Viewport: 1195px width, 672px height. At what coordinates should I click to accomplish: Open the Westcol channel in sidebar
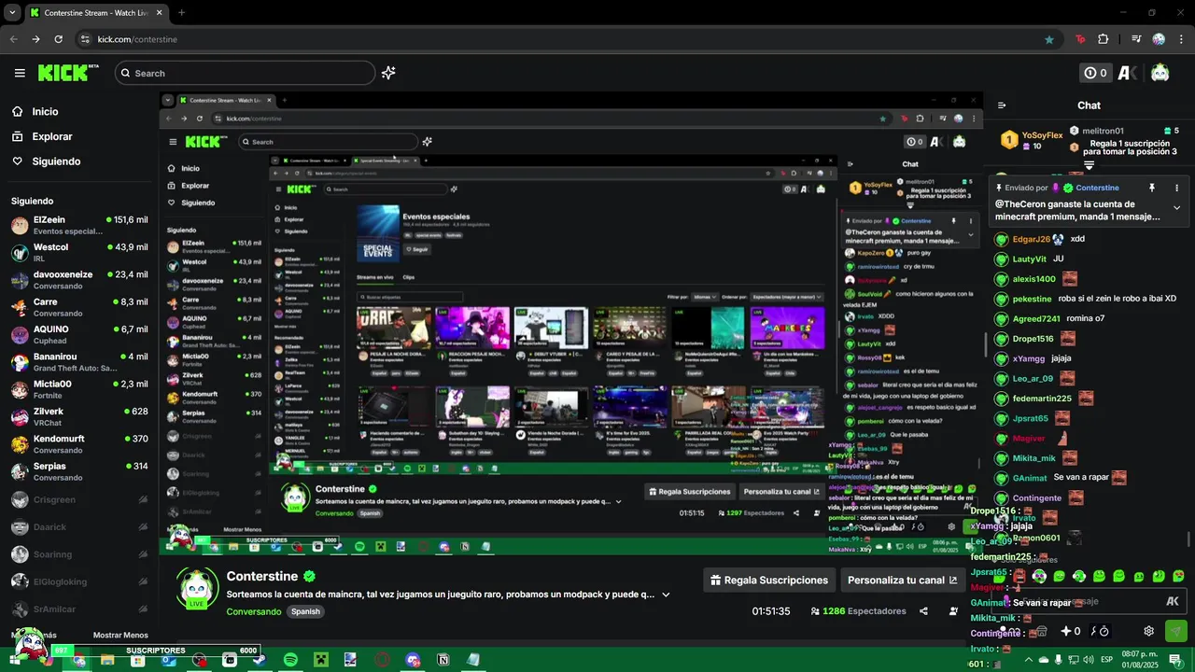[x=79, y=252]
